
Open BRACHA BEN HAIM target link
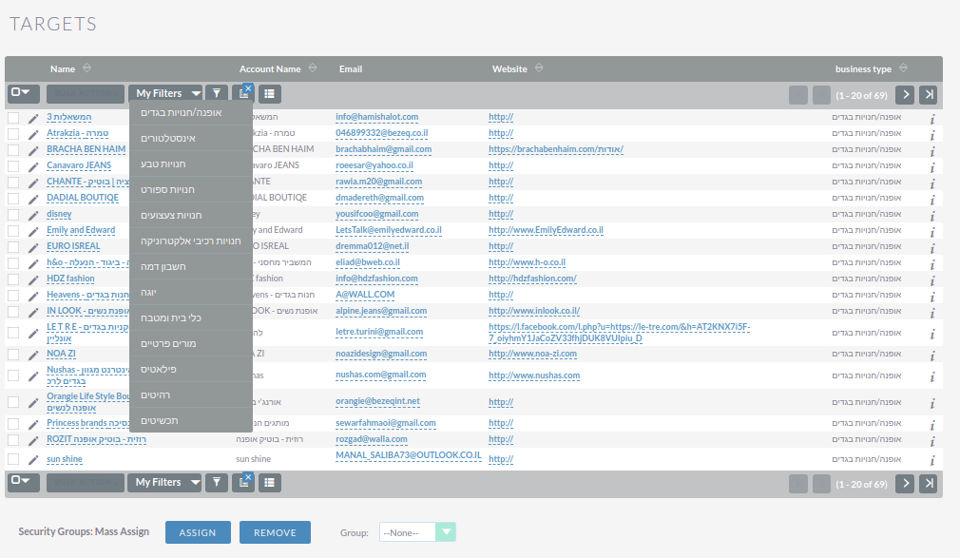pyautogui.click(x=86, y=149)
